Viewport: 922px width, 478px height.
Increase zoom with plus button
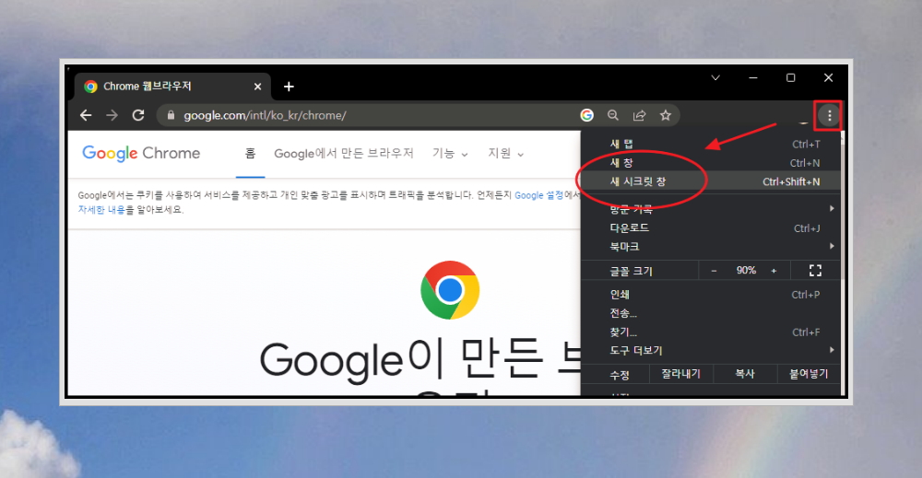774,271
